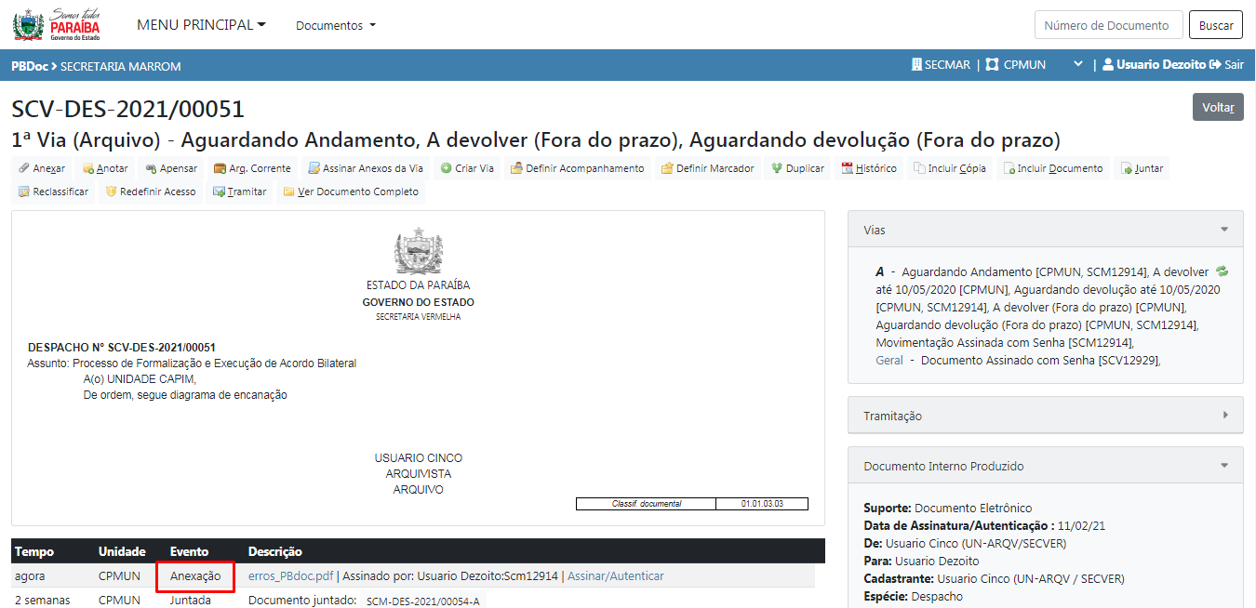The height and width of the screenshot is (608, 1256).
Task: Open the Histórico calendar button
Action: [869, 168]
